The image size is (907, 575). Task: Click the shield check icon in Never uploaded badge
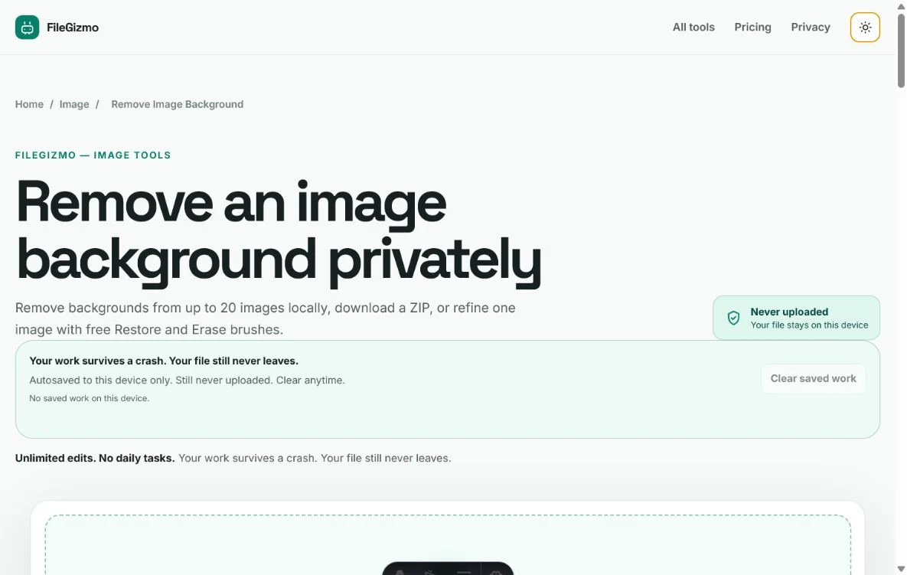(x=733, y=318)
